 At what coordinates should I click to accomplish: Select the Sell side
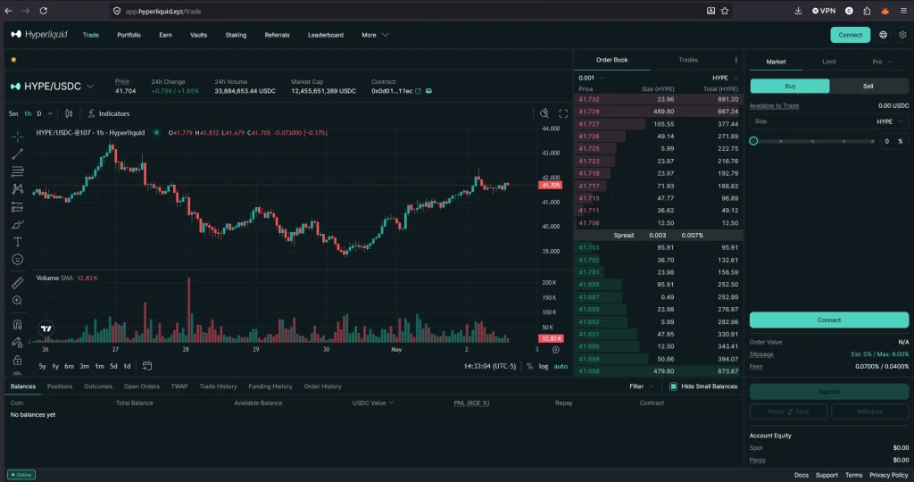tap(868, 87)
